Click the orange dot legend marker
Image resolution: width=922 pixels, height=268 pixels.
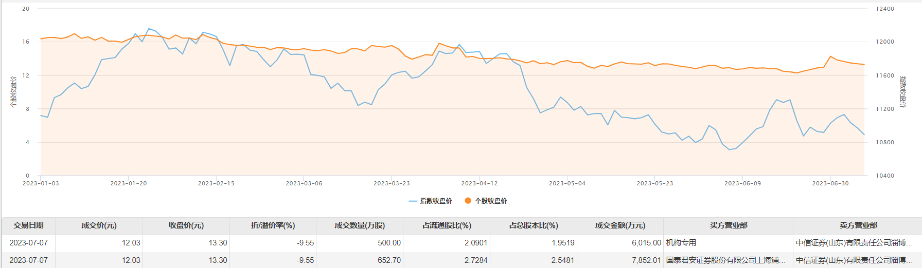click(468, 201)
